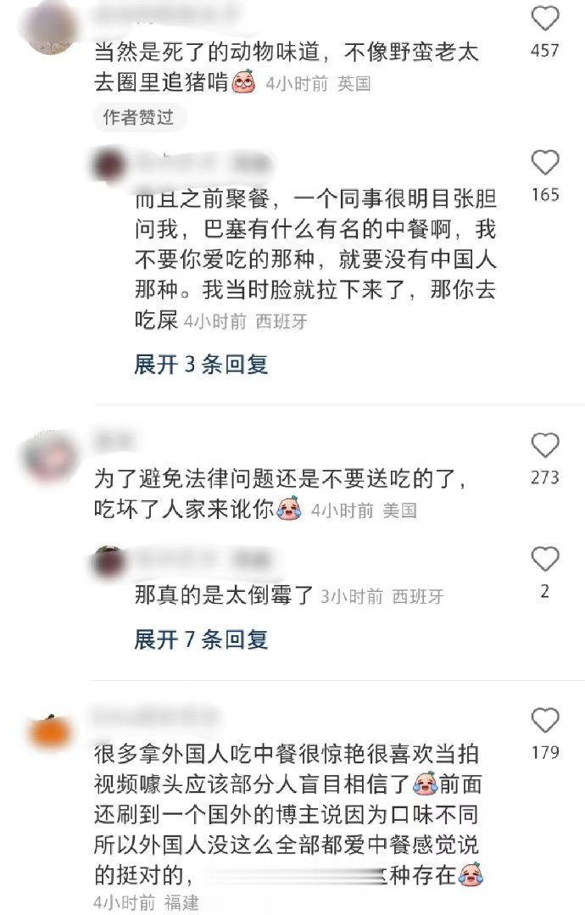Like the comment with 179 likes
Screen dimensions: 585x915
point(545,720)
